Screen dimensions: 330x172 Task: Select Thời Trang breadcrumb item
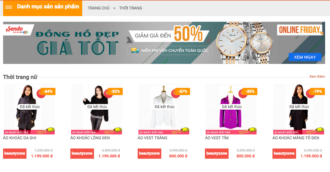click(131, 8)
